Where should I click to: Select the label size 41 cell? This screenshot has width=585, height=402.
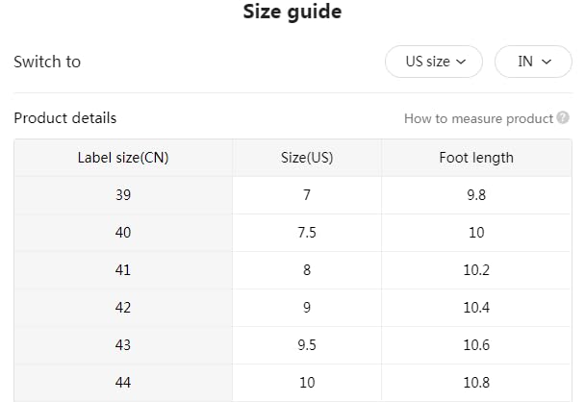123,270
